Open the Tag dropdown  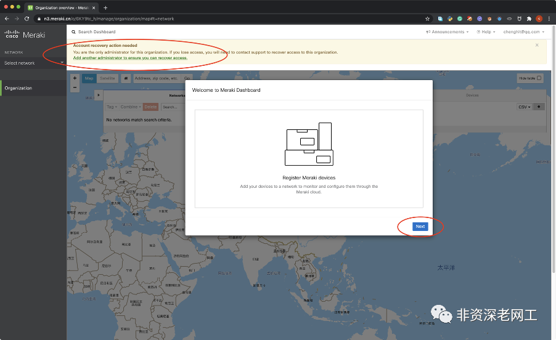coord(112,107)
